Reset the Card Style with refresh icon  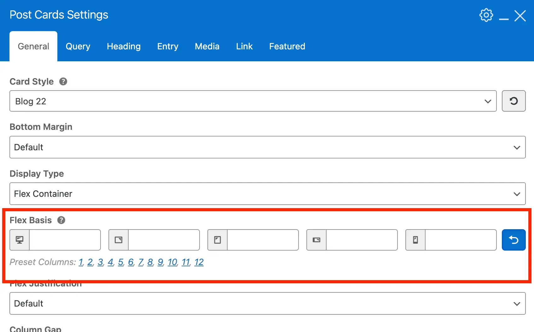[x=514, y=101]
